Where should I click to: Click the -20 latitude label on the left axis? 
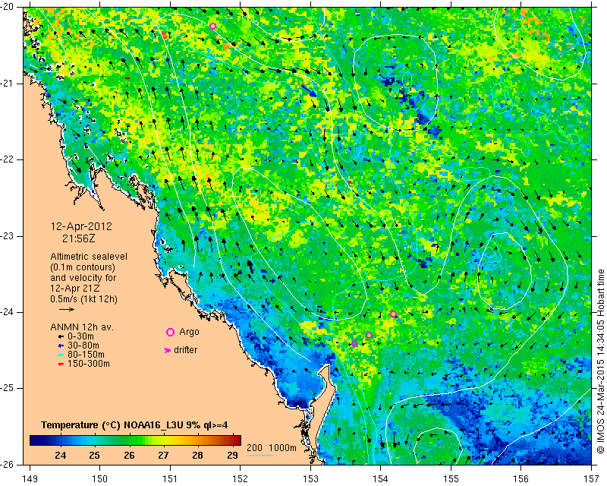(x=8, y=7)
